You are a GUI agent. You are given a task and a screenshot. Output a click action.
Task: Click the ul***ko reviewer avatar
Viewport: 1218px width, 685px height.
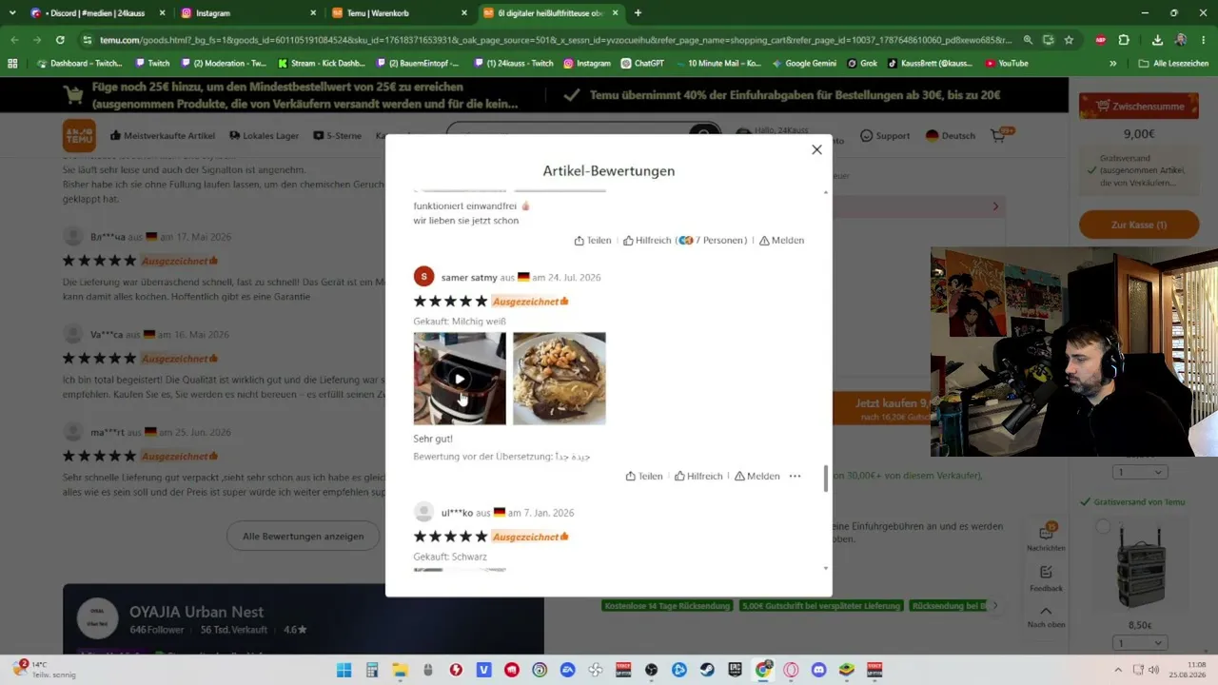point(424,513)
